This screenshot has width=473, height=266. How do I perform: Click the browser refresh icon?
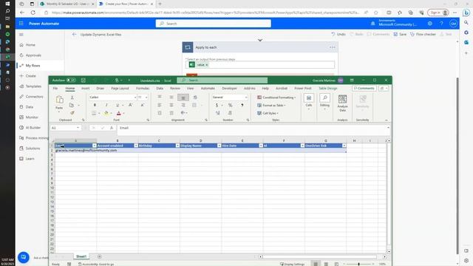coord(33,13)
